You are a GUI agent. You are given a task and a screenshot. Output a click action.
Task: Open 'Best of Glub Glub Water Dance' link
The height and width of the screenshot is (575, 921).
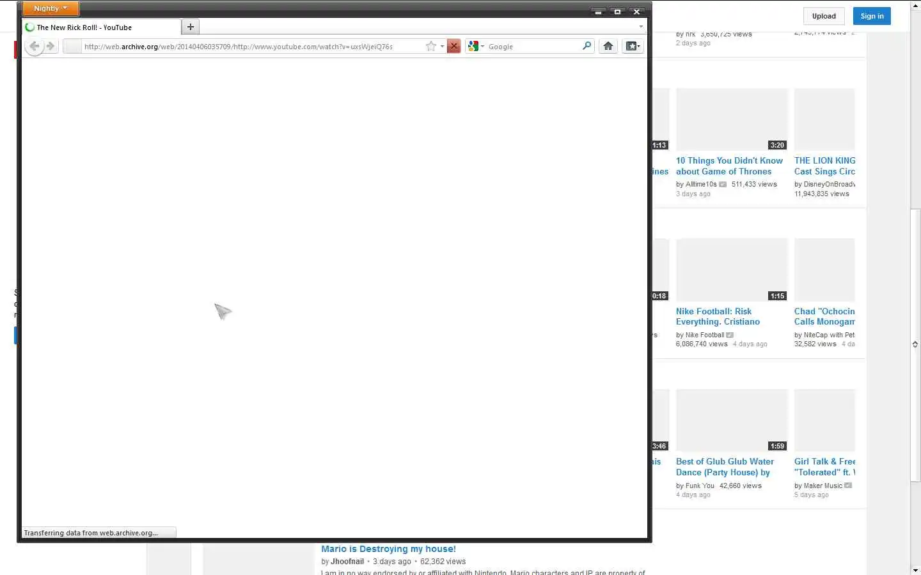tap(725, 467)
